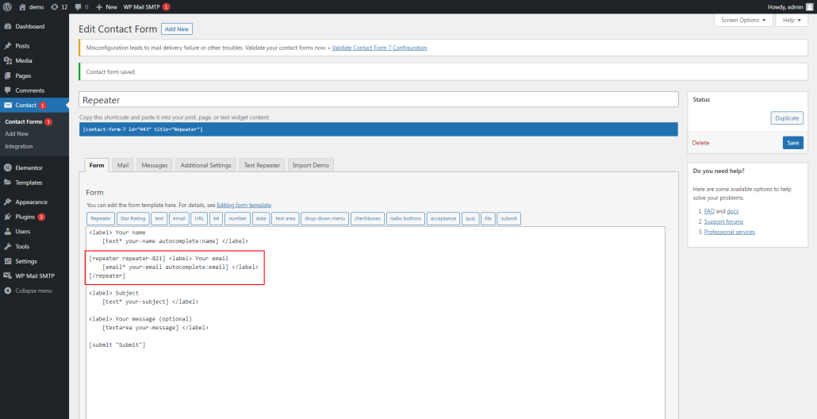Insert a Star Rating tag
Screen dimensions: 817x419
tap(133, 218)
